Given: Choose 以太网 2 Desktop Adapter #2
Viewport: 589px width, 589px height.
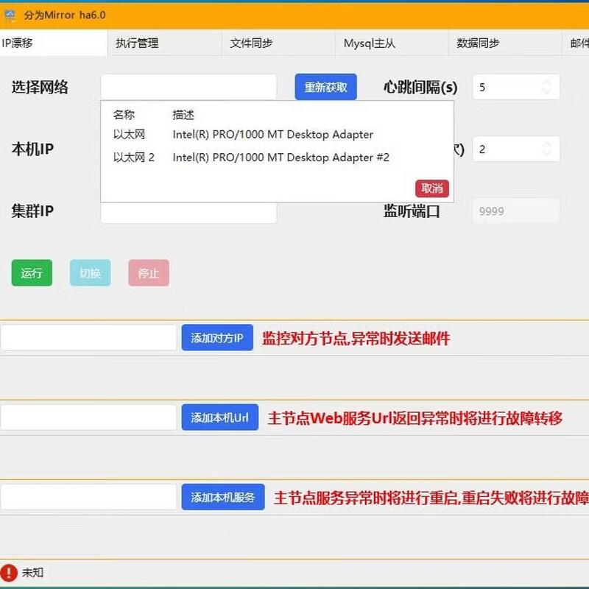Looking at the screenshot, I should tap(251, 158).
